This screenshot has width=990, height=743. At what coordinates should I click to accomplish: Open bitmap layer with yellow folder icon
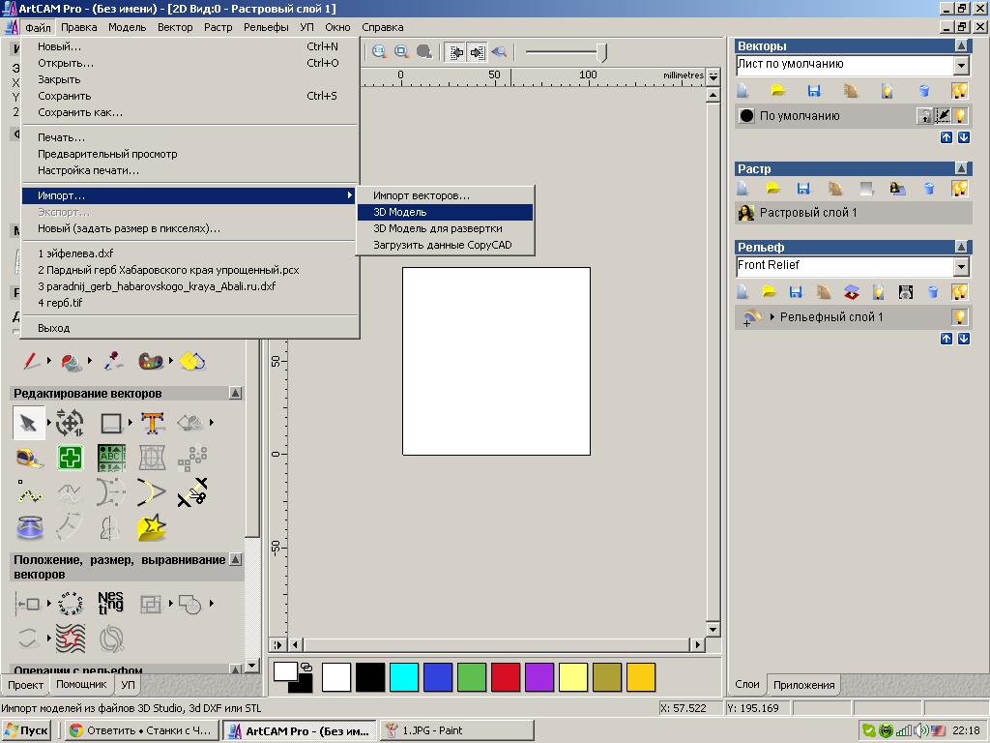[772, 188]
